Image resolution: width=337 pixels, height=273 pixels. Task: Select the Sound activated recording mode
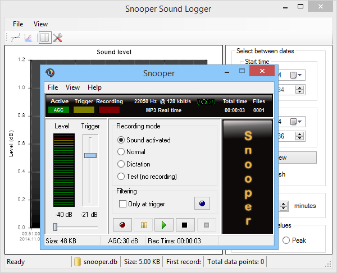(121, 140)
